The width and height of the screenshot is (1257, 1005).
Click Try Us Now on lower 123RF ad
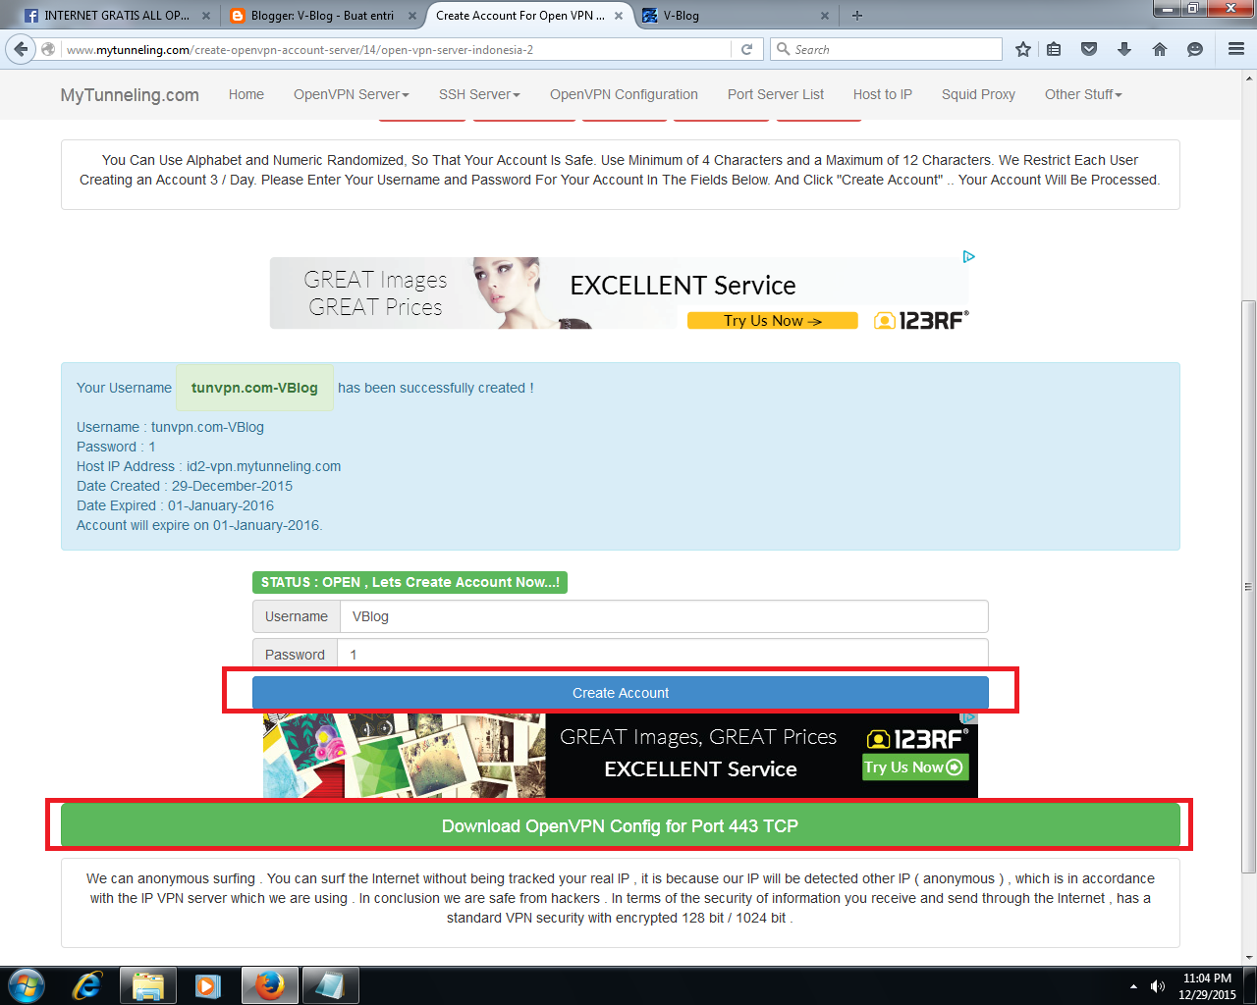click(x=915, y=767)
